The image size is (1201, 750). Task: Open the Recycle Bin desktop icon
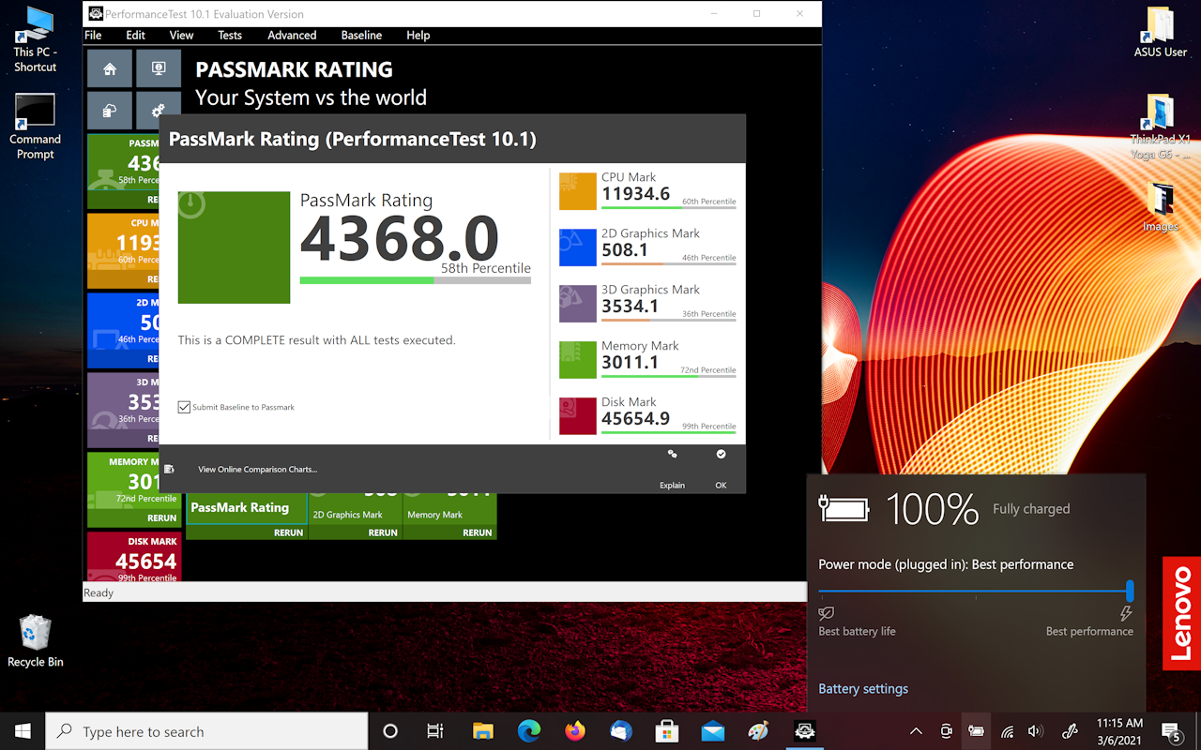[x=35, y=641]
